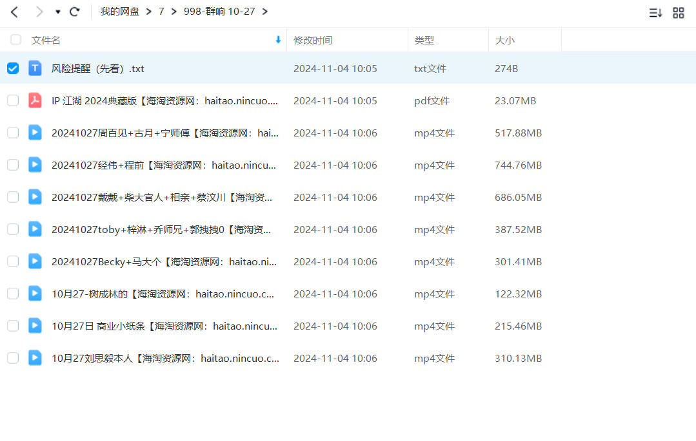Open 10月27刘思毅本人 file name
696x441 pixels.
pos(166,358)
